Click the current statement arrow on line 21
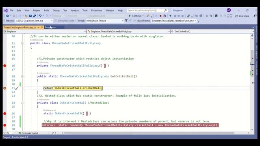Image resolution: width=260 pixels, height=146 pixels. click(5, 88)
